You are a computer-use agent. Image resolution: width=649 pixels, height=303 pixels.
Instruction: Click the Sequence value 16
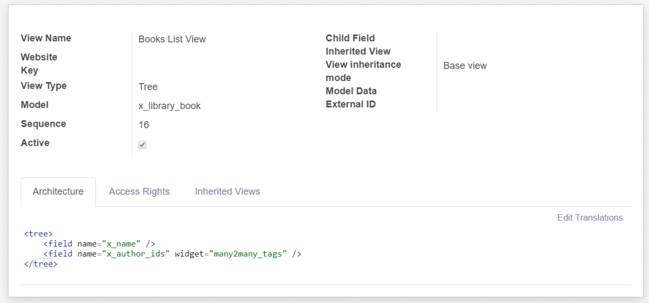tap(143, 125)
